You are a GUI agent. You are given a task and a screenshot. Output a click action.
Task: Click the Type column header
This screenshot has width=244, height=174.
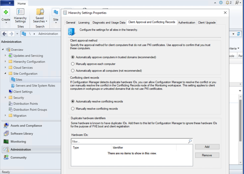pos(91,148)
